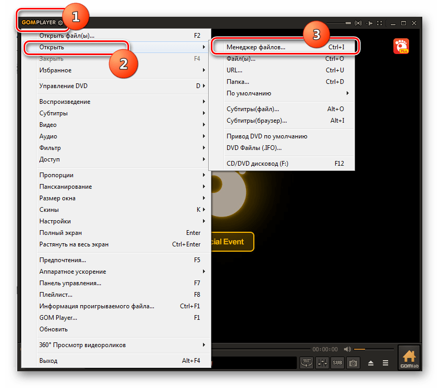Take a screenshot with the camera icon
This screenshot has width=439, height=388.
tap(353, 363)
